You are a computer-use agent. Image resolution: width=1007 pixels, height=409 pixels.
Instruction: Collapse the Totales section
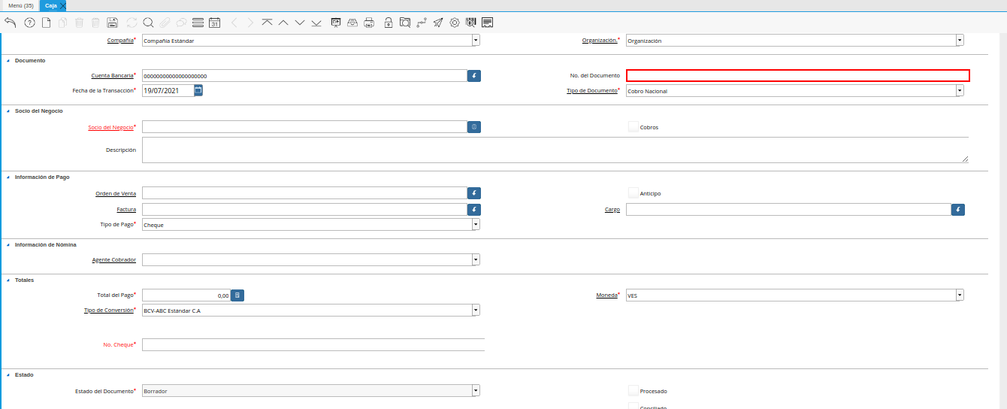point(8,280)
